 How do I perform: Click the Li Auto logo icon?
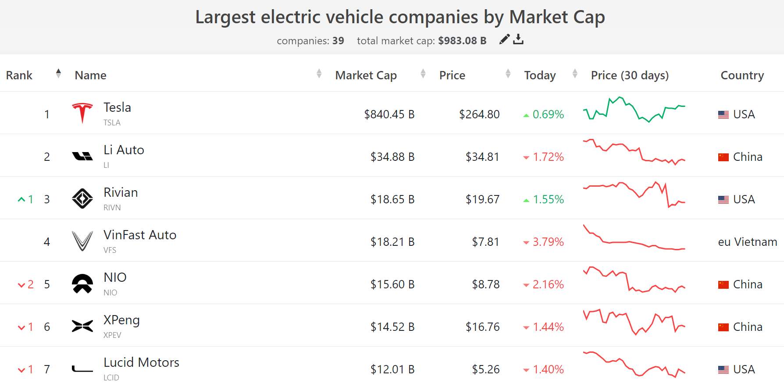(x=82, y=156)
